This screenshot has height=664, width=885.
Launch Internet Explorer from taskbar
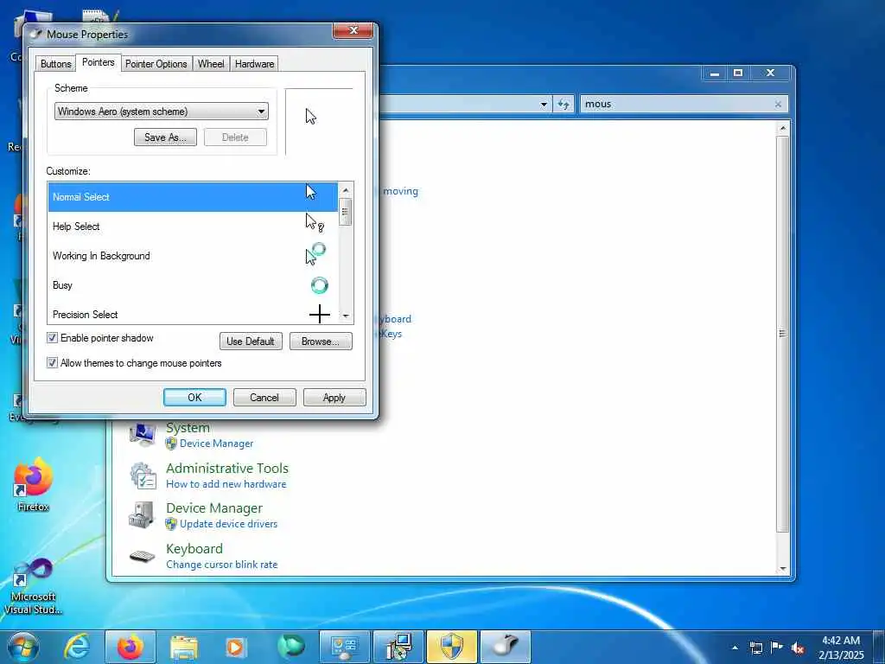[76, 647]
